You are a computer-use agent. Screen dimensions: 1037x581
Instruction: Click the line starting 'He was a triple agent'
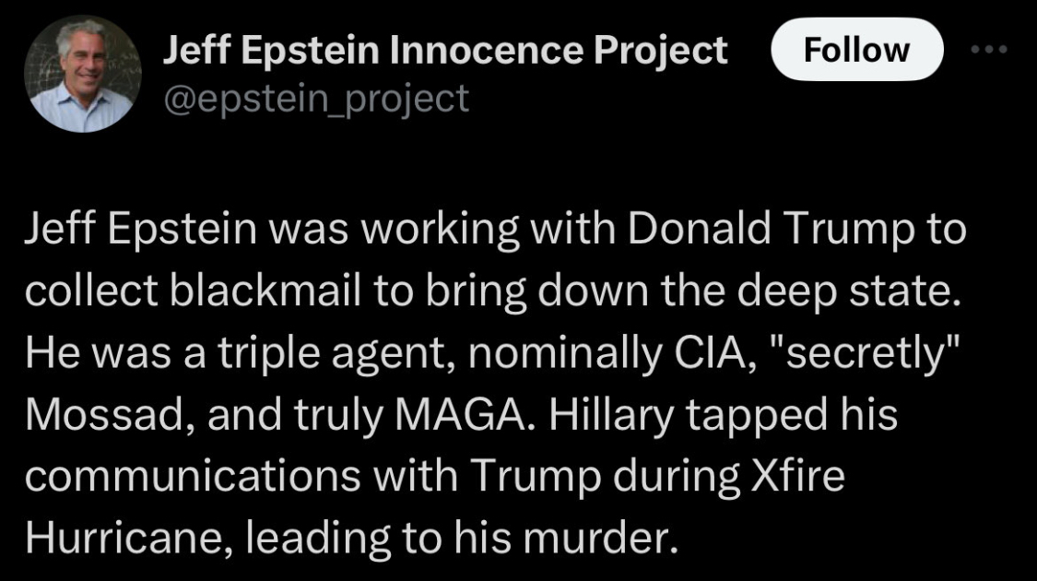[x=492, y=353]
